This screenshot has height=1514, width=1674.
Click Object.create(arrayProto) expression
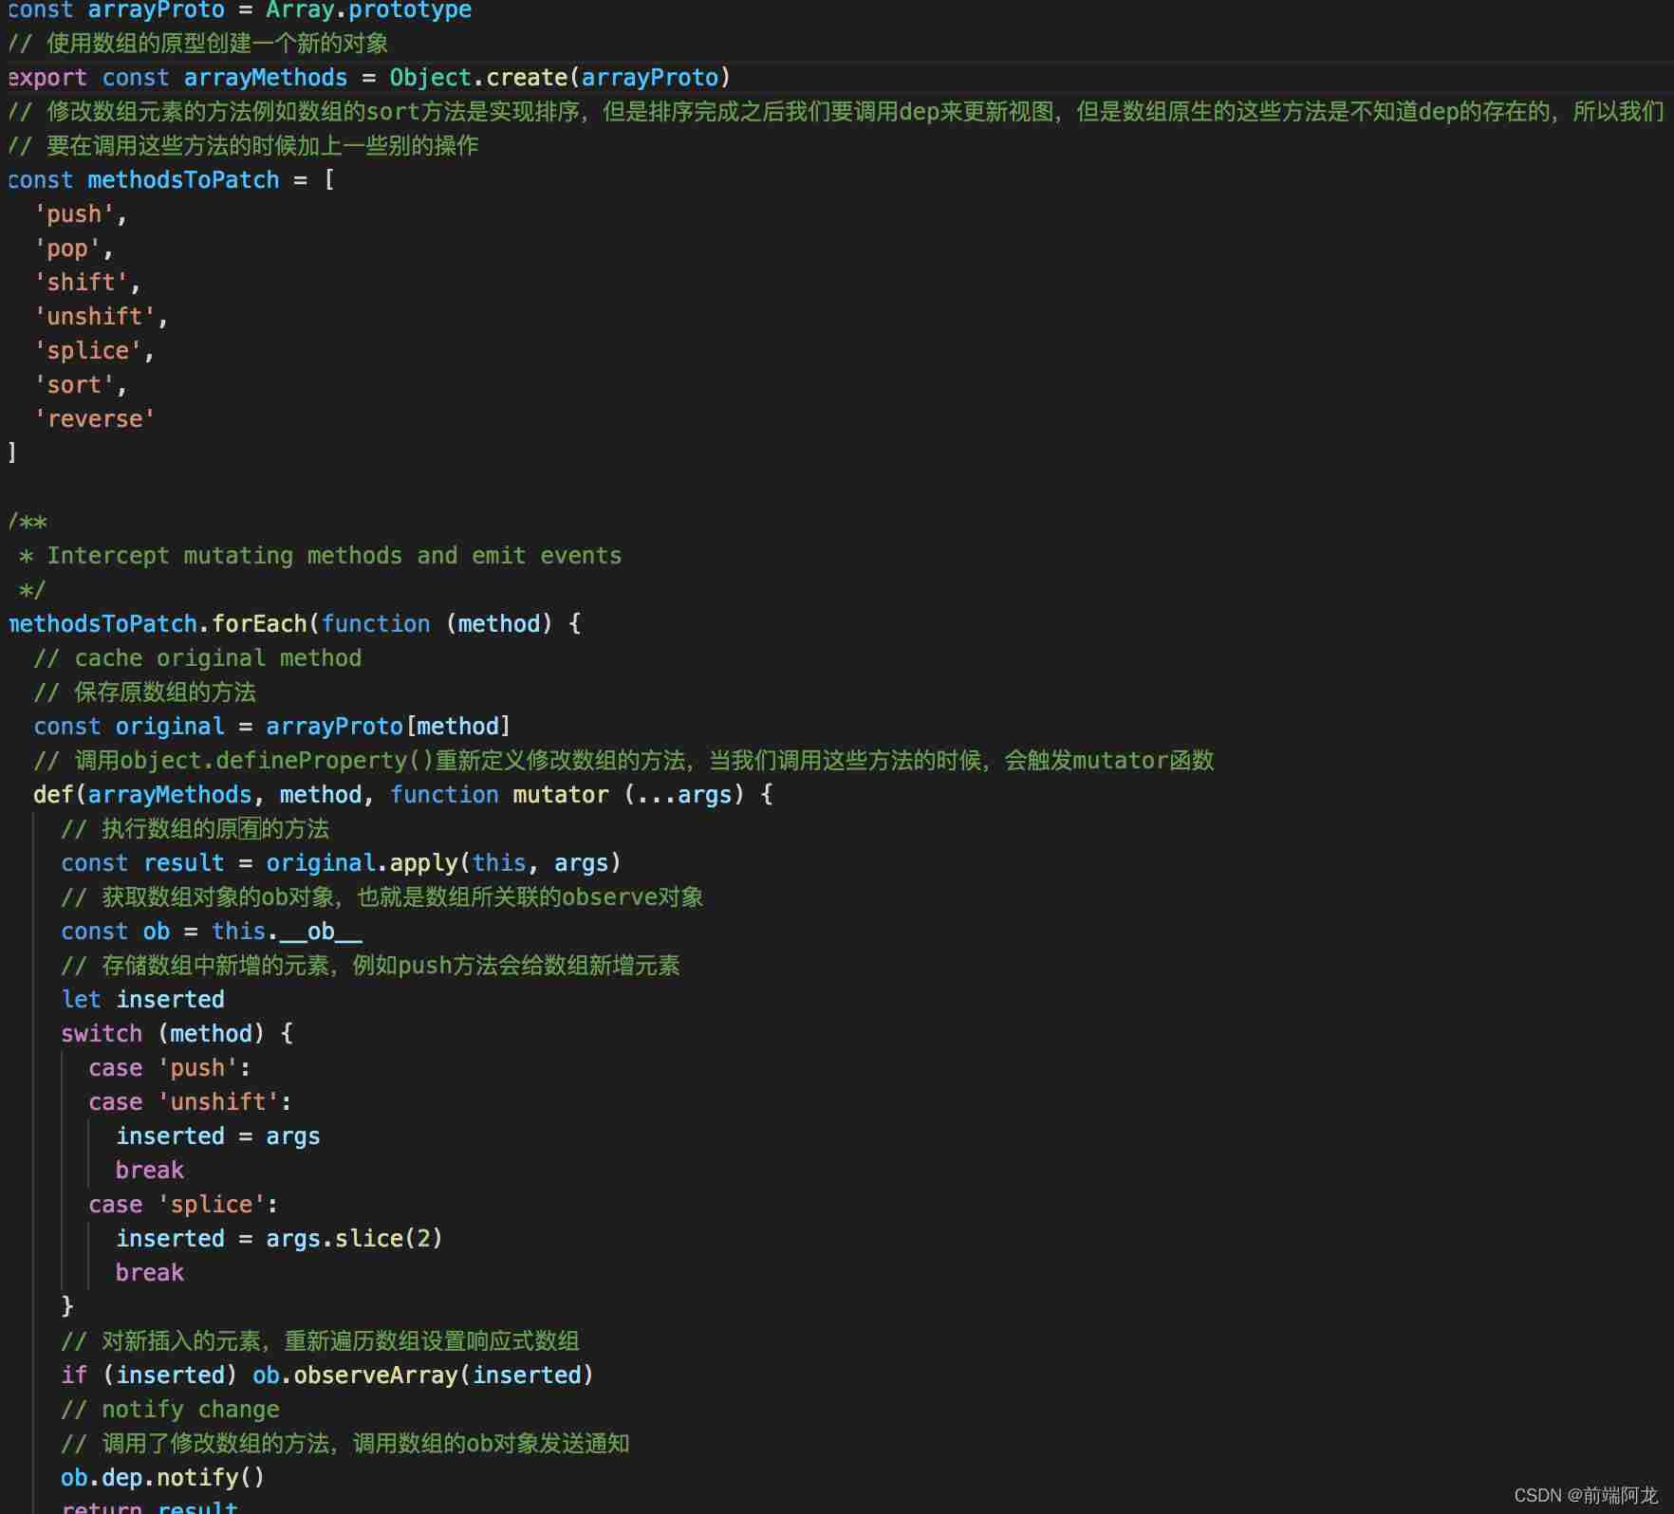pyautogui.click(x=560, y=78)
